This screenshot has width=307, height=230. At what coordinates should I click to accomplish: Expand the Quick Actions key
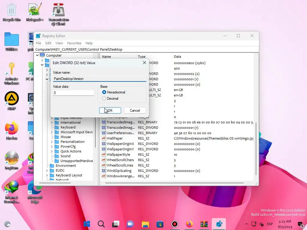coord(52,151)
